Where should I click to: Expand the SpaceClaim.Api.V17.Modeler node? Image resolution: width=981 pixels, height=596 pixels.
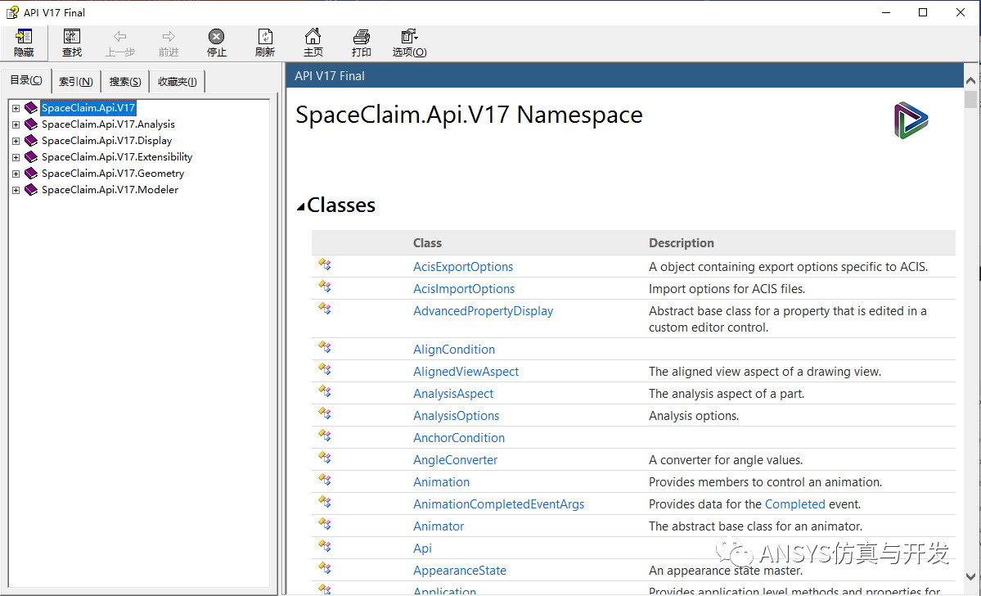click(16, 190)
